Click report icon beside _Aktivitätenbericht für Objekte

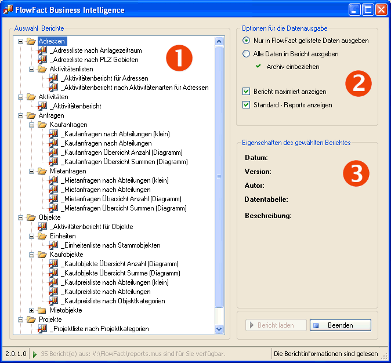[42, 227]
